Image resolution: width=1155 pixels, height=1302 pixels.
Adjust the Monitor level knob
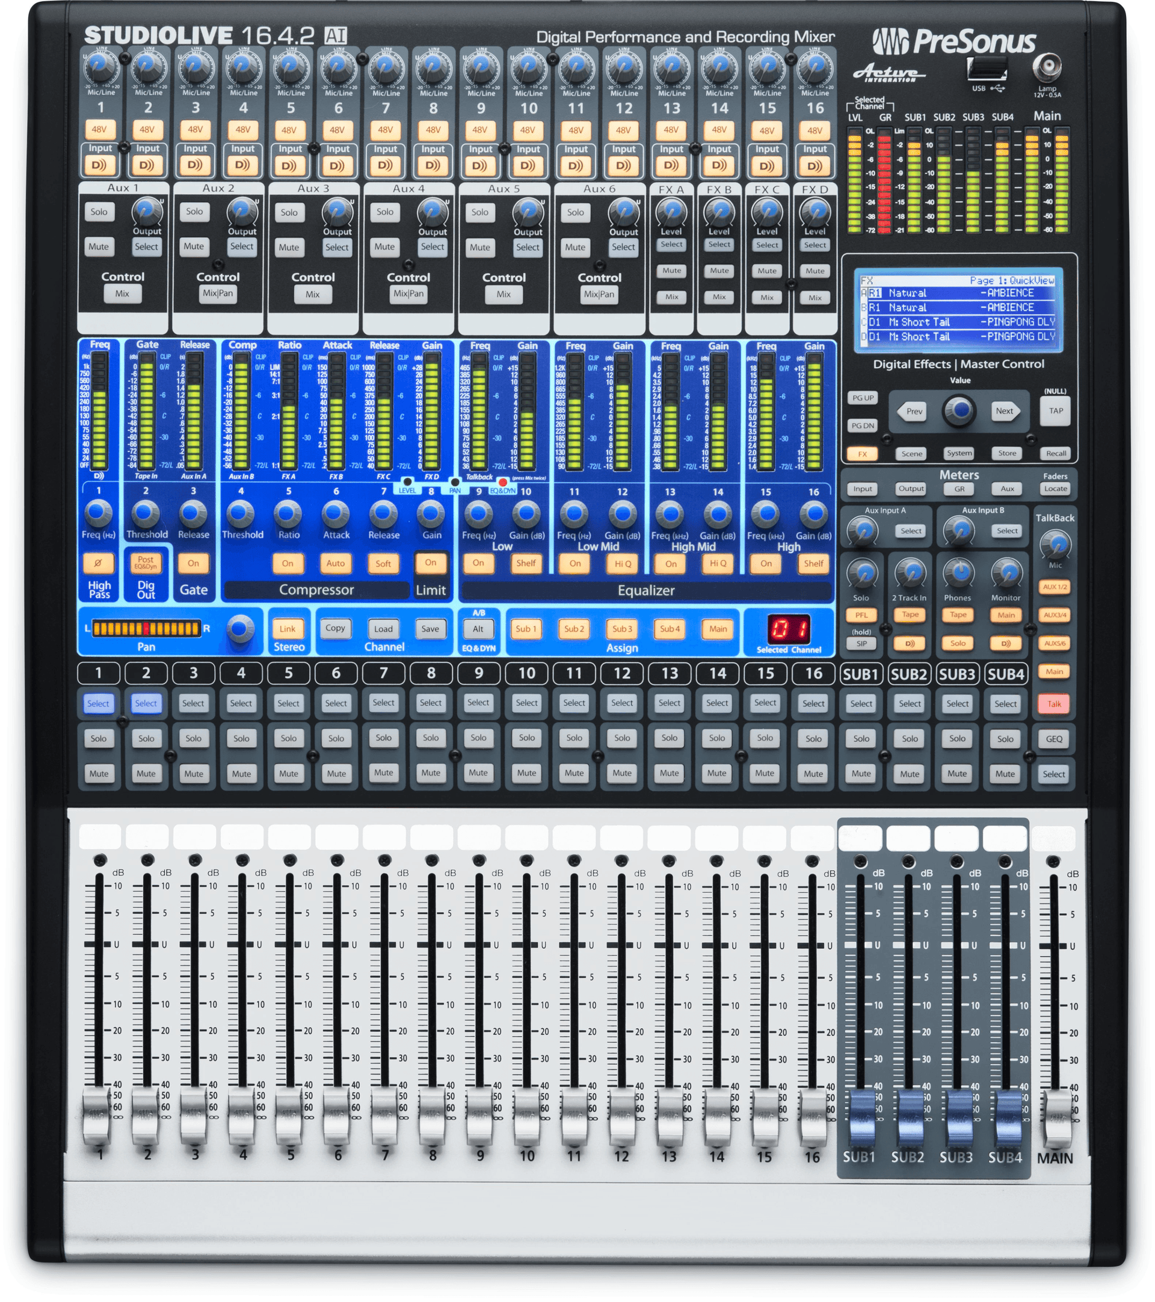tap(1006, 573)
